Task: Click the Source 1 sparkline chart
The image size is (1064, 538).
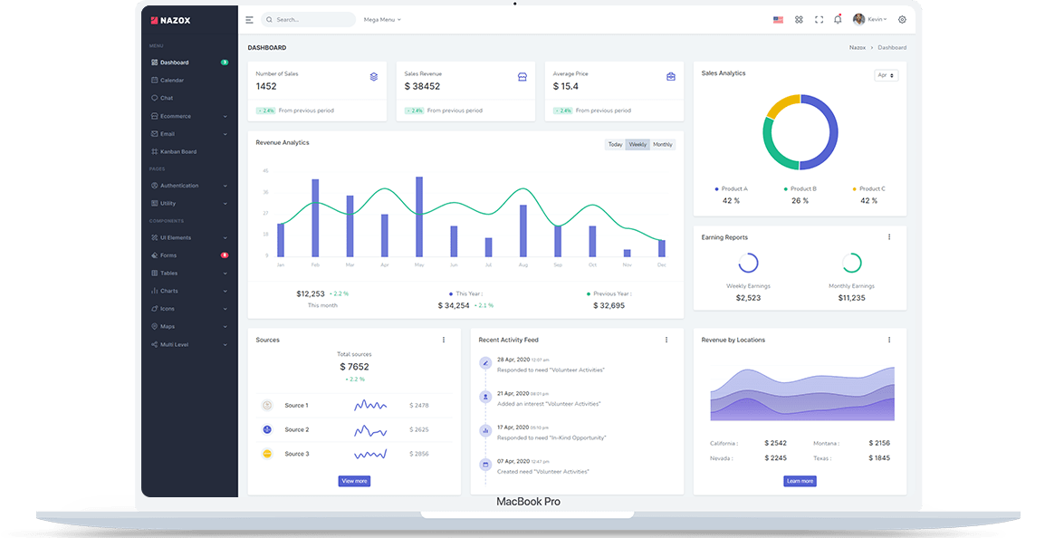Action: [x=369, y=405]
